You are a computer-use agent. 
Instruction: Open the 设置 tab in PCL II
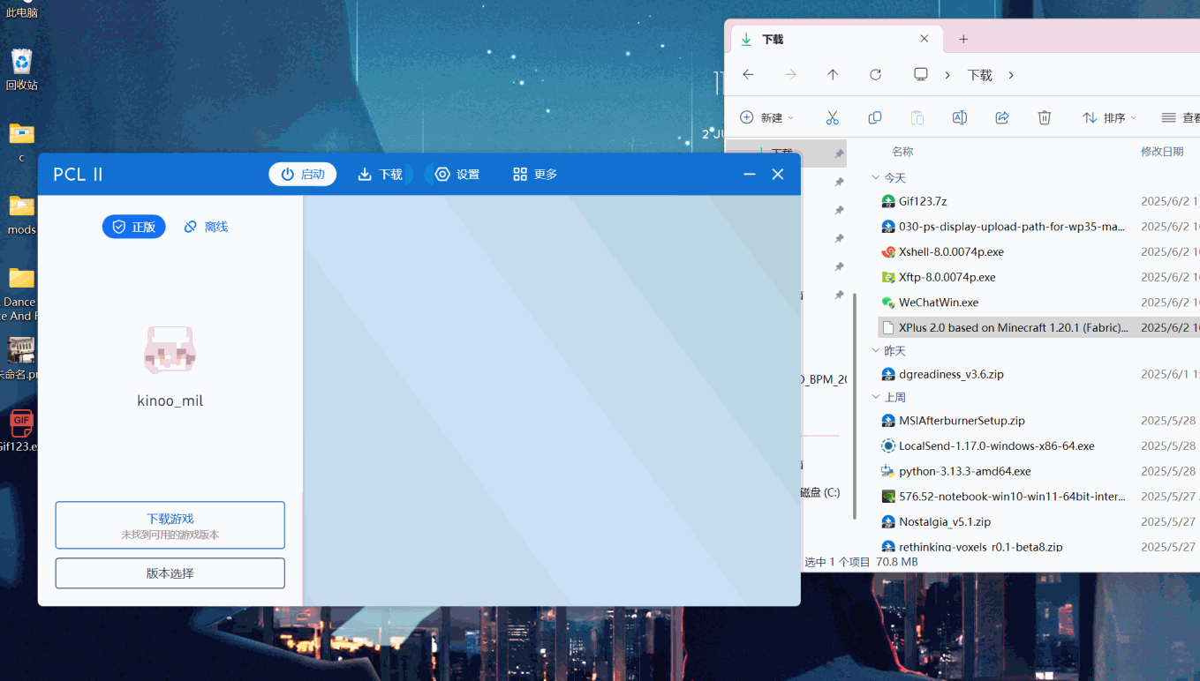[457, 174]
